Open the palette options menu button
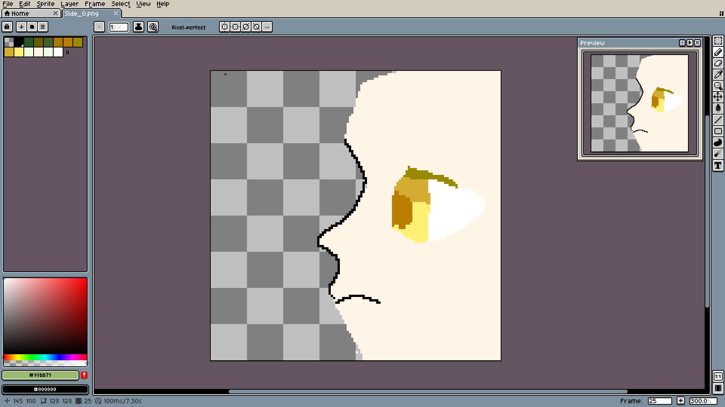The width and height of the screenshot is (725, 407). (x=43, y=27)
